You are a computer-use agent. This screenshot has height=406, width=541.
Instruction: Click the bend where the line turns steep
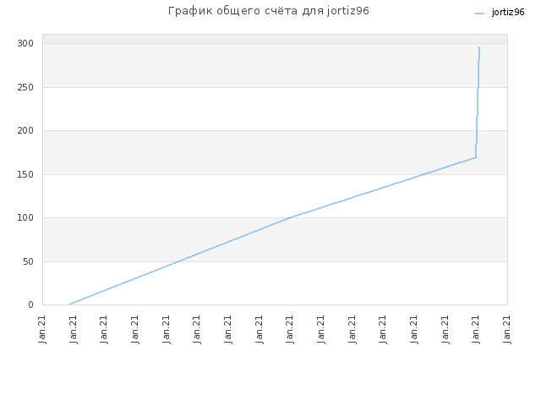[476, 157]
